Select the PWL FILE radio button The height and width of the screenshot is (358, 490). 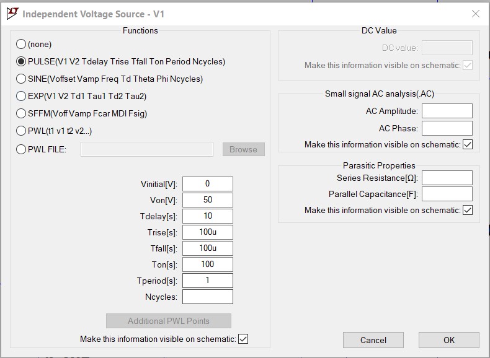21,149
